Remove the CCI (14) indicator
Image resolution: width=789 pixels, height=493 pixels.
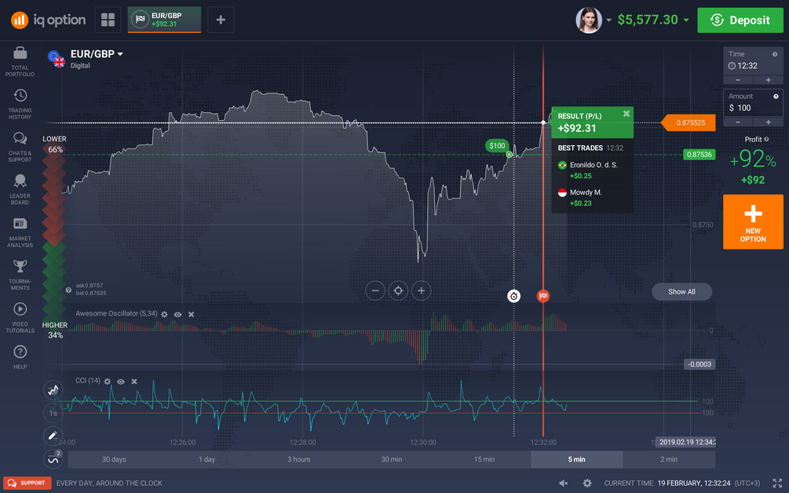[x=133, y=382]
